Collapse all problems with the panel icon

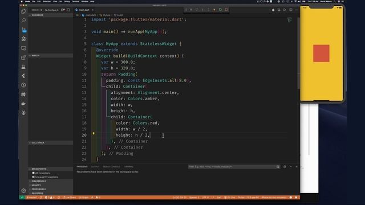coord(285,167)
